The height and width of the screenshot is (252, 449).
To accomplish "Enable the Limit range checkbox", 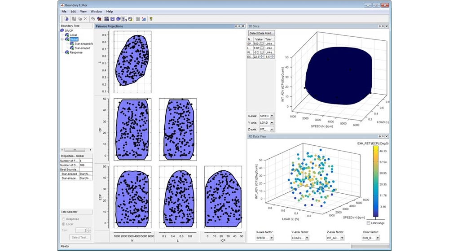I will click(369, 223).
